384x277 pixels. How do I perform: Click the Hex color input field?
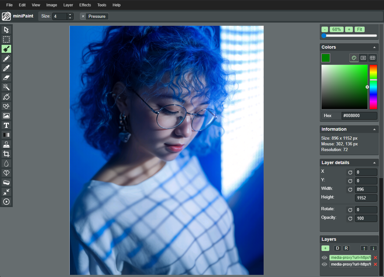tap(359, 116)
